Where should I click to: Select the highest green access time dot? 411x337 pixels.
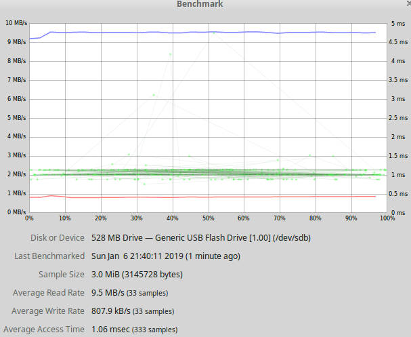(x=214, y=33)
